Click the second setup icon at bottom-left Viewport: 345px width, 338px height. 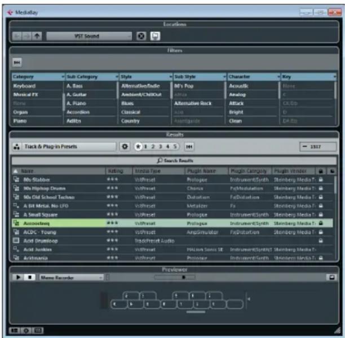point(26,331)
